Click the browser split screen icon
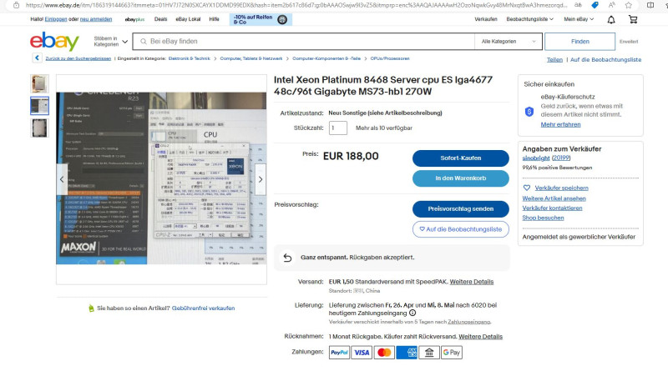Screen dimensions: 668x381 tap(650, 5)
